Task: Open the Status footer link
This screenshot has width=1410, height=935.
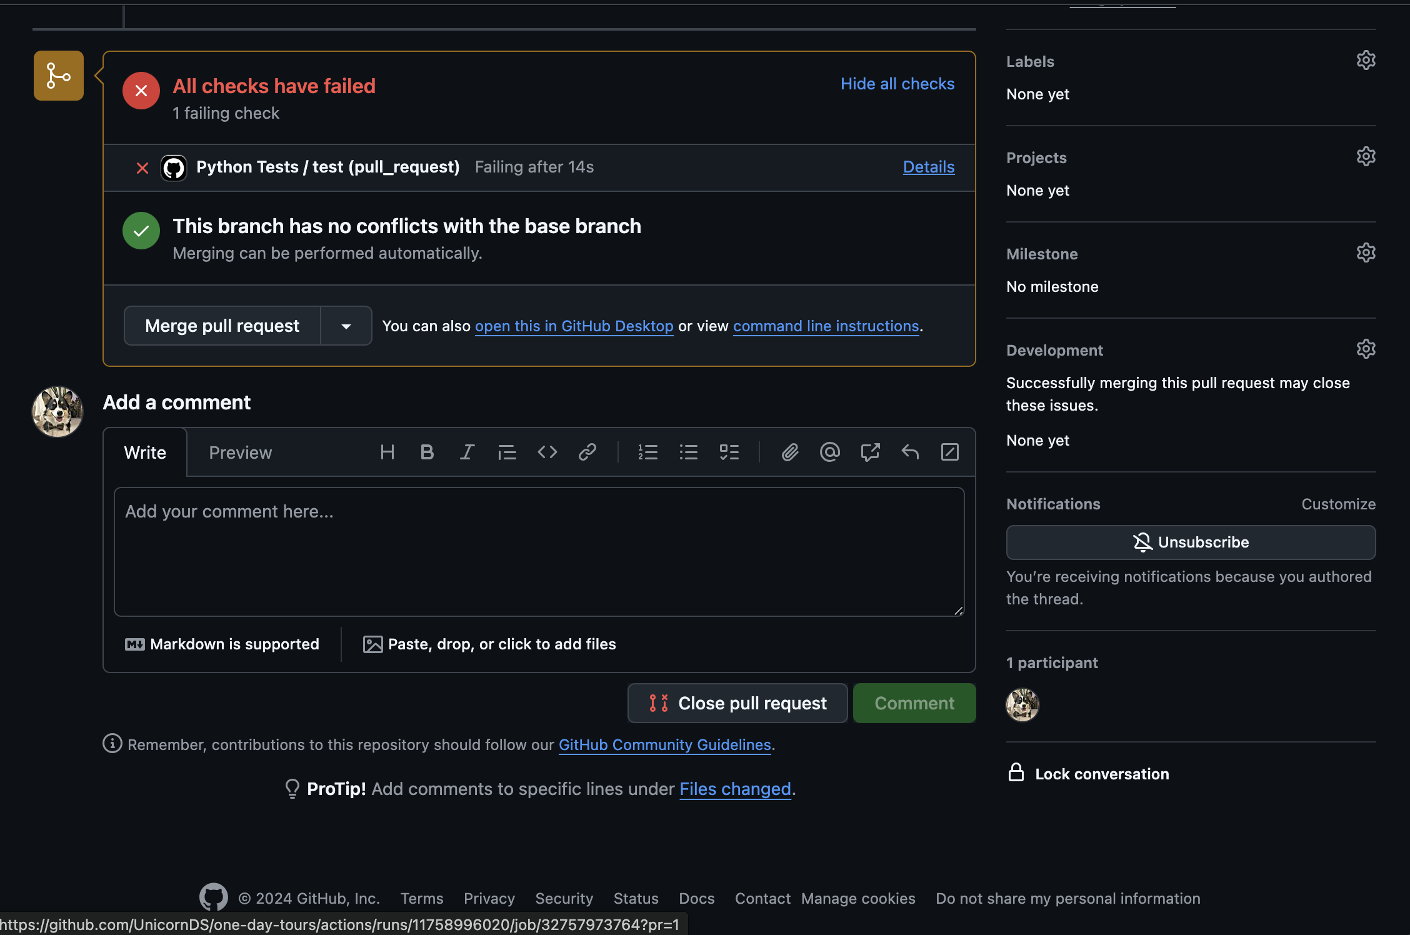Action: click(x=636, y=898)
